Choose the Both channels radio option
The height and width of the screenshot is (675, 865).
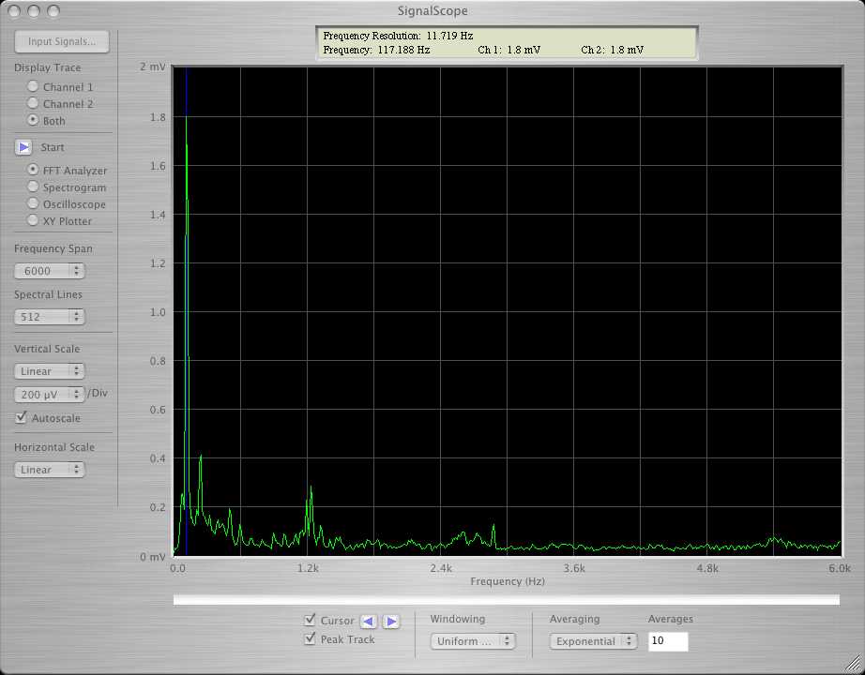click(x=34, y=121)
